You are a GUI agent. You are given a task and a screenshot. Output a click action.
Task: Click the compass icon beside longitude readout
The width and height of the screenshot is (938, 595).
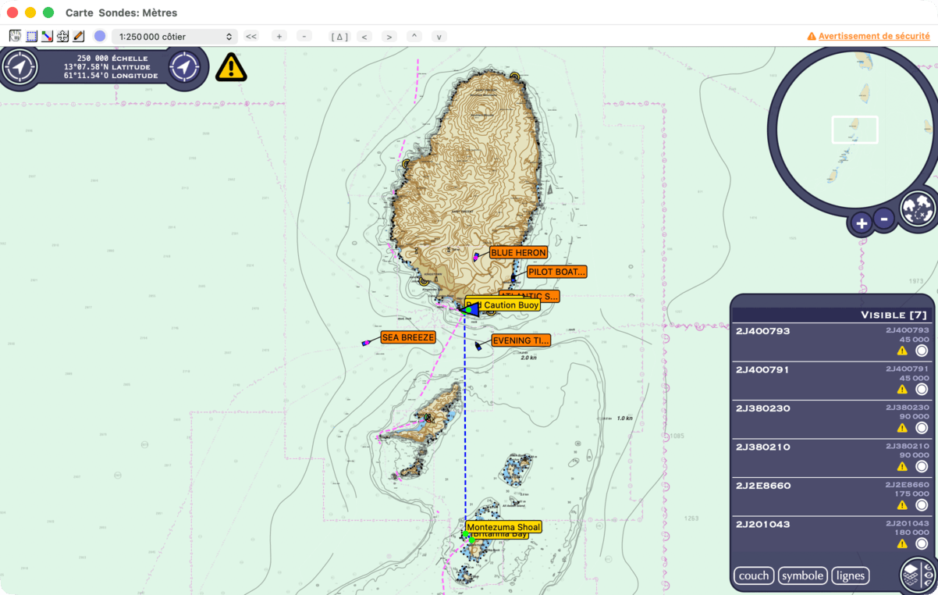point(184,66)
